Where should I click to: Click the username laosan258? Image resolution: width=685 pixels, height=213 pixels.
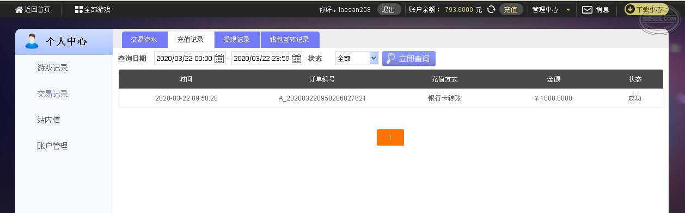point(354,9)
